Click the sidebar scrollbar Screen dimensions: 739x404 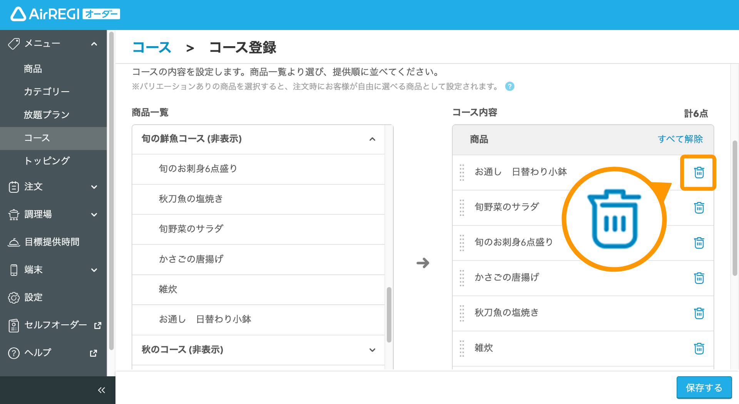111,191
